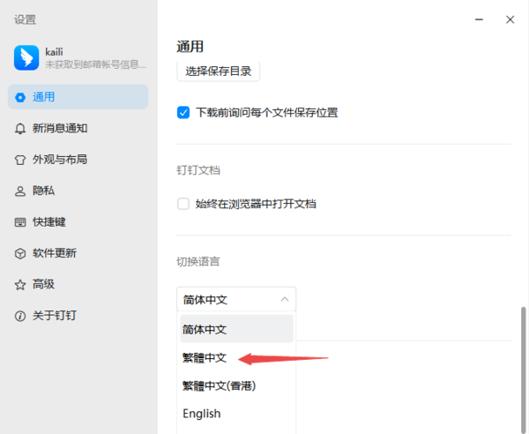Click the 快捷键 keyboard icon
The height and width of the screenshot is (434, 529).
[x=20, y=222]
